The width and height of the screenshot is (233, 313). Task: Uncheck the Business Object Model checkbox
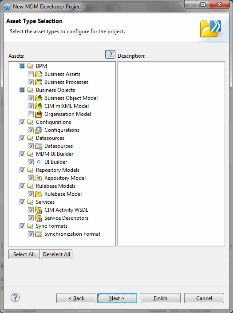31,98
